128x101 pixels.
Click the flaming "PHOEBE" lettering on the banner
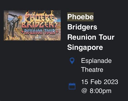coord(40,18)
